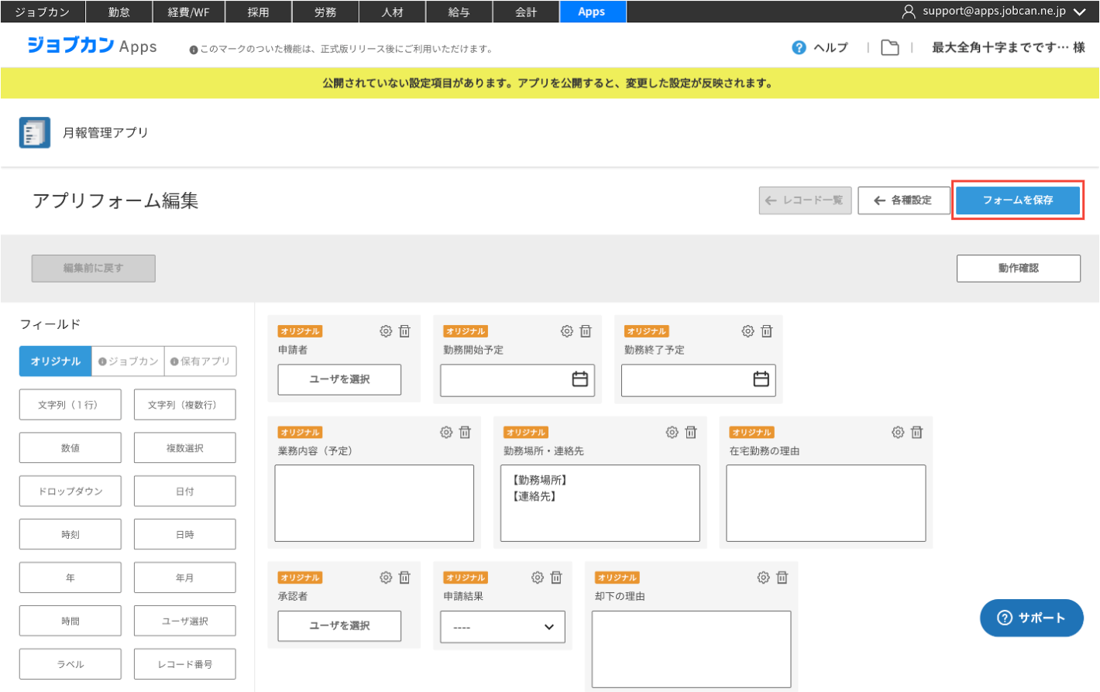Add a ドロップダウン field from palette
This screenshot has height=692, width=1100.
point(70,492)
